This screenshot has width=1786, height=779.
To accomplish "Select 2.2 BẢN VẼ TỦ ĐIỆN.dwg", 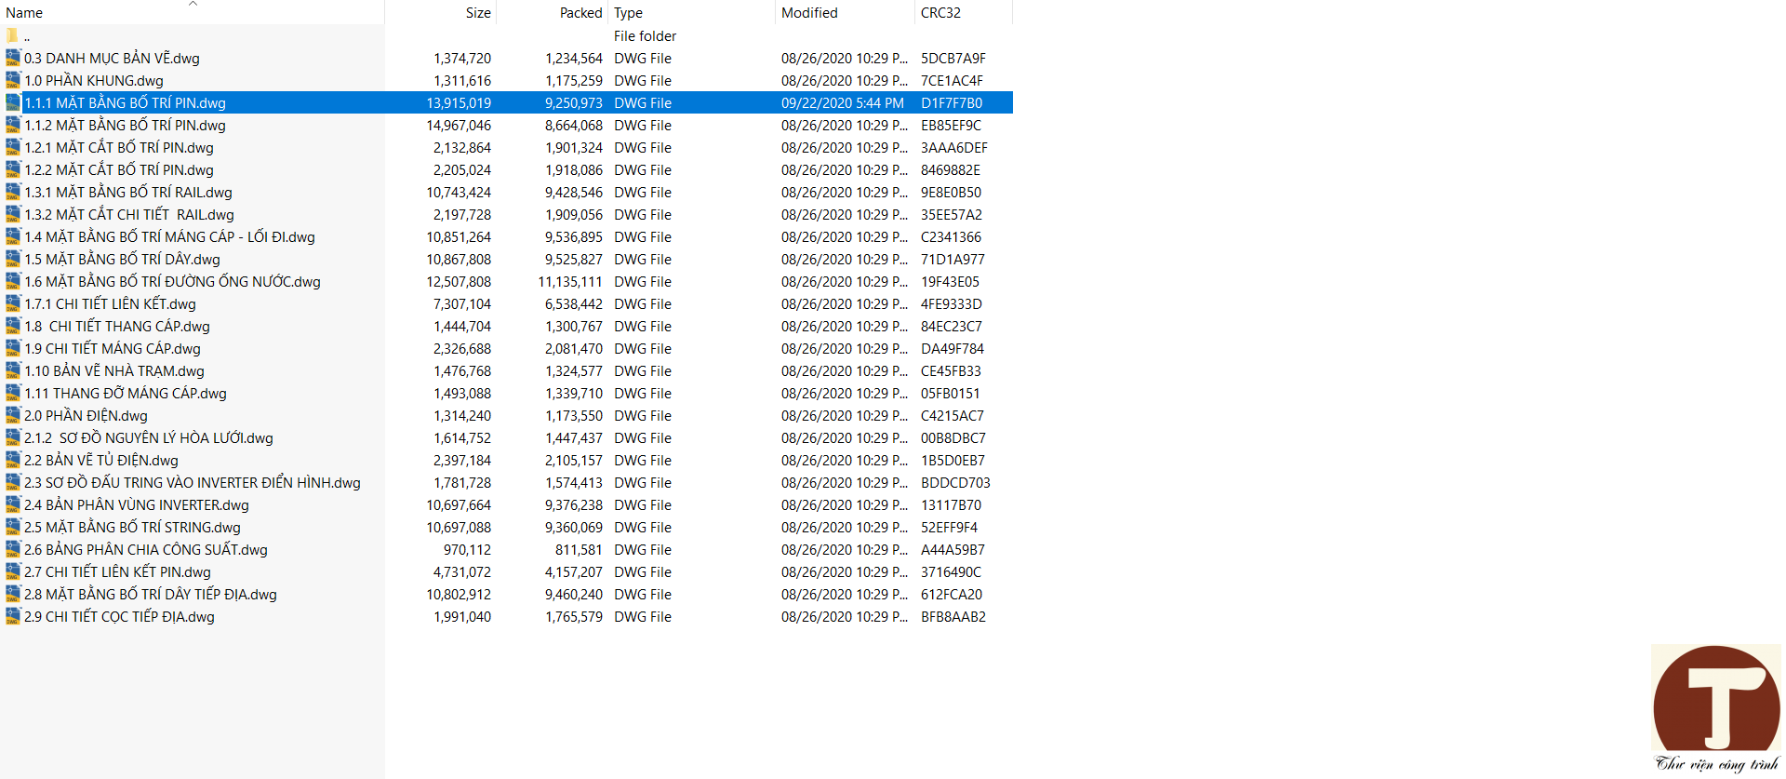I will click(x=100, y=461).
